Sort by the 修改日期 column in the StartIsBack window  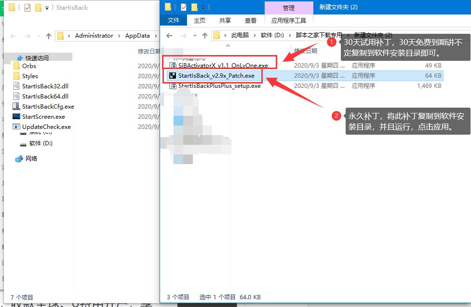[148, 52]
